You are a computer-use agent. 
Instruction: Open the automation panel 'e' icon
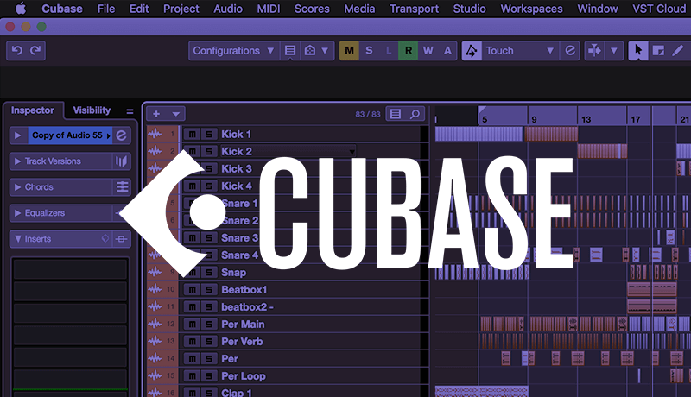tap(570, 51)
